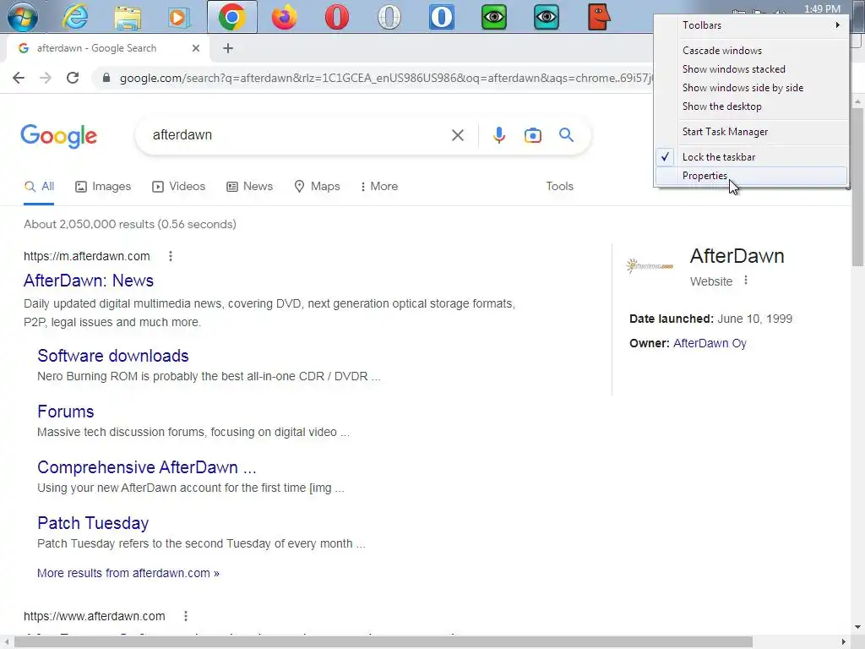Open the green eye icon in the taskbar

(493, 17)
